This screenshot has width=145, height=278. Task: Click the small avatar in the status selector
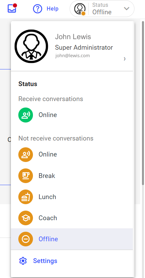[80, 9]
